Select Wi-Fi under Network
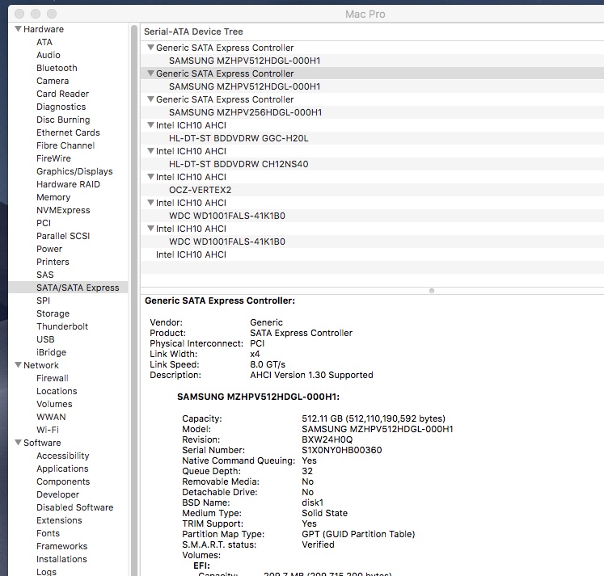 point(48,430)
